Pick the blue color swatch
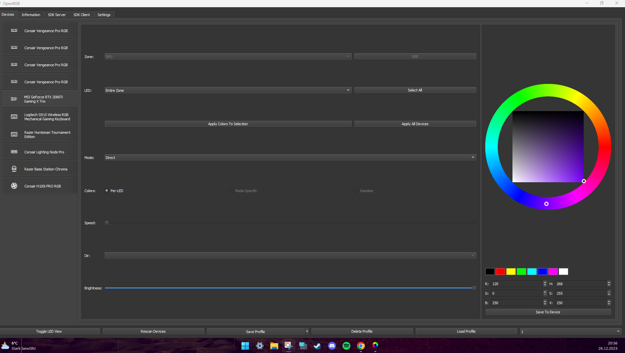 [x=542, y=271]
